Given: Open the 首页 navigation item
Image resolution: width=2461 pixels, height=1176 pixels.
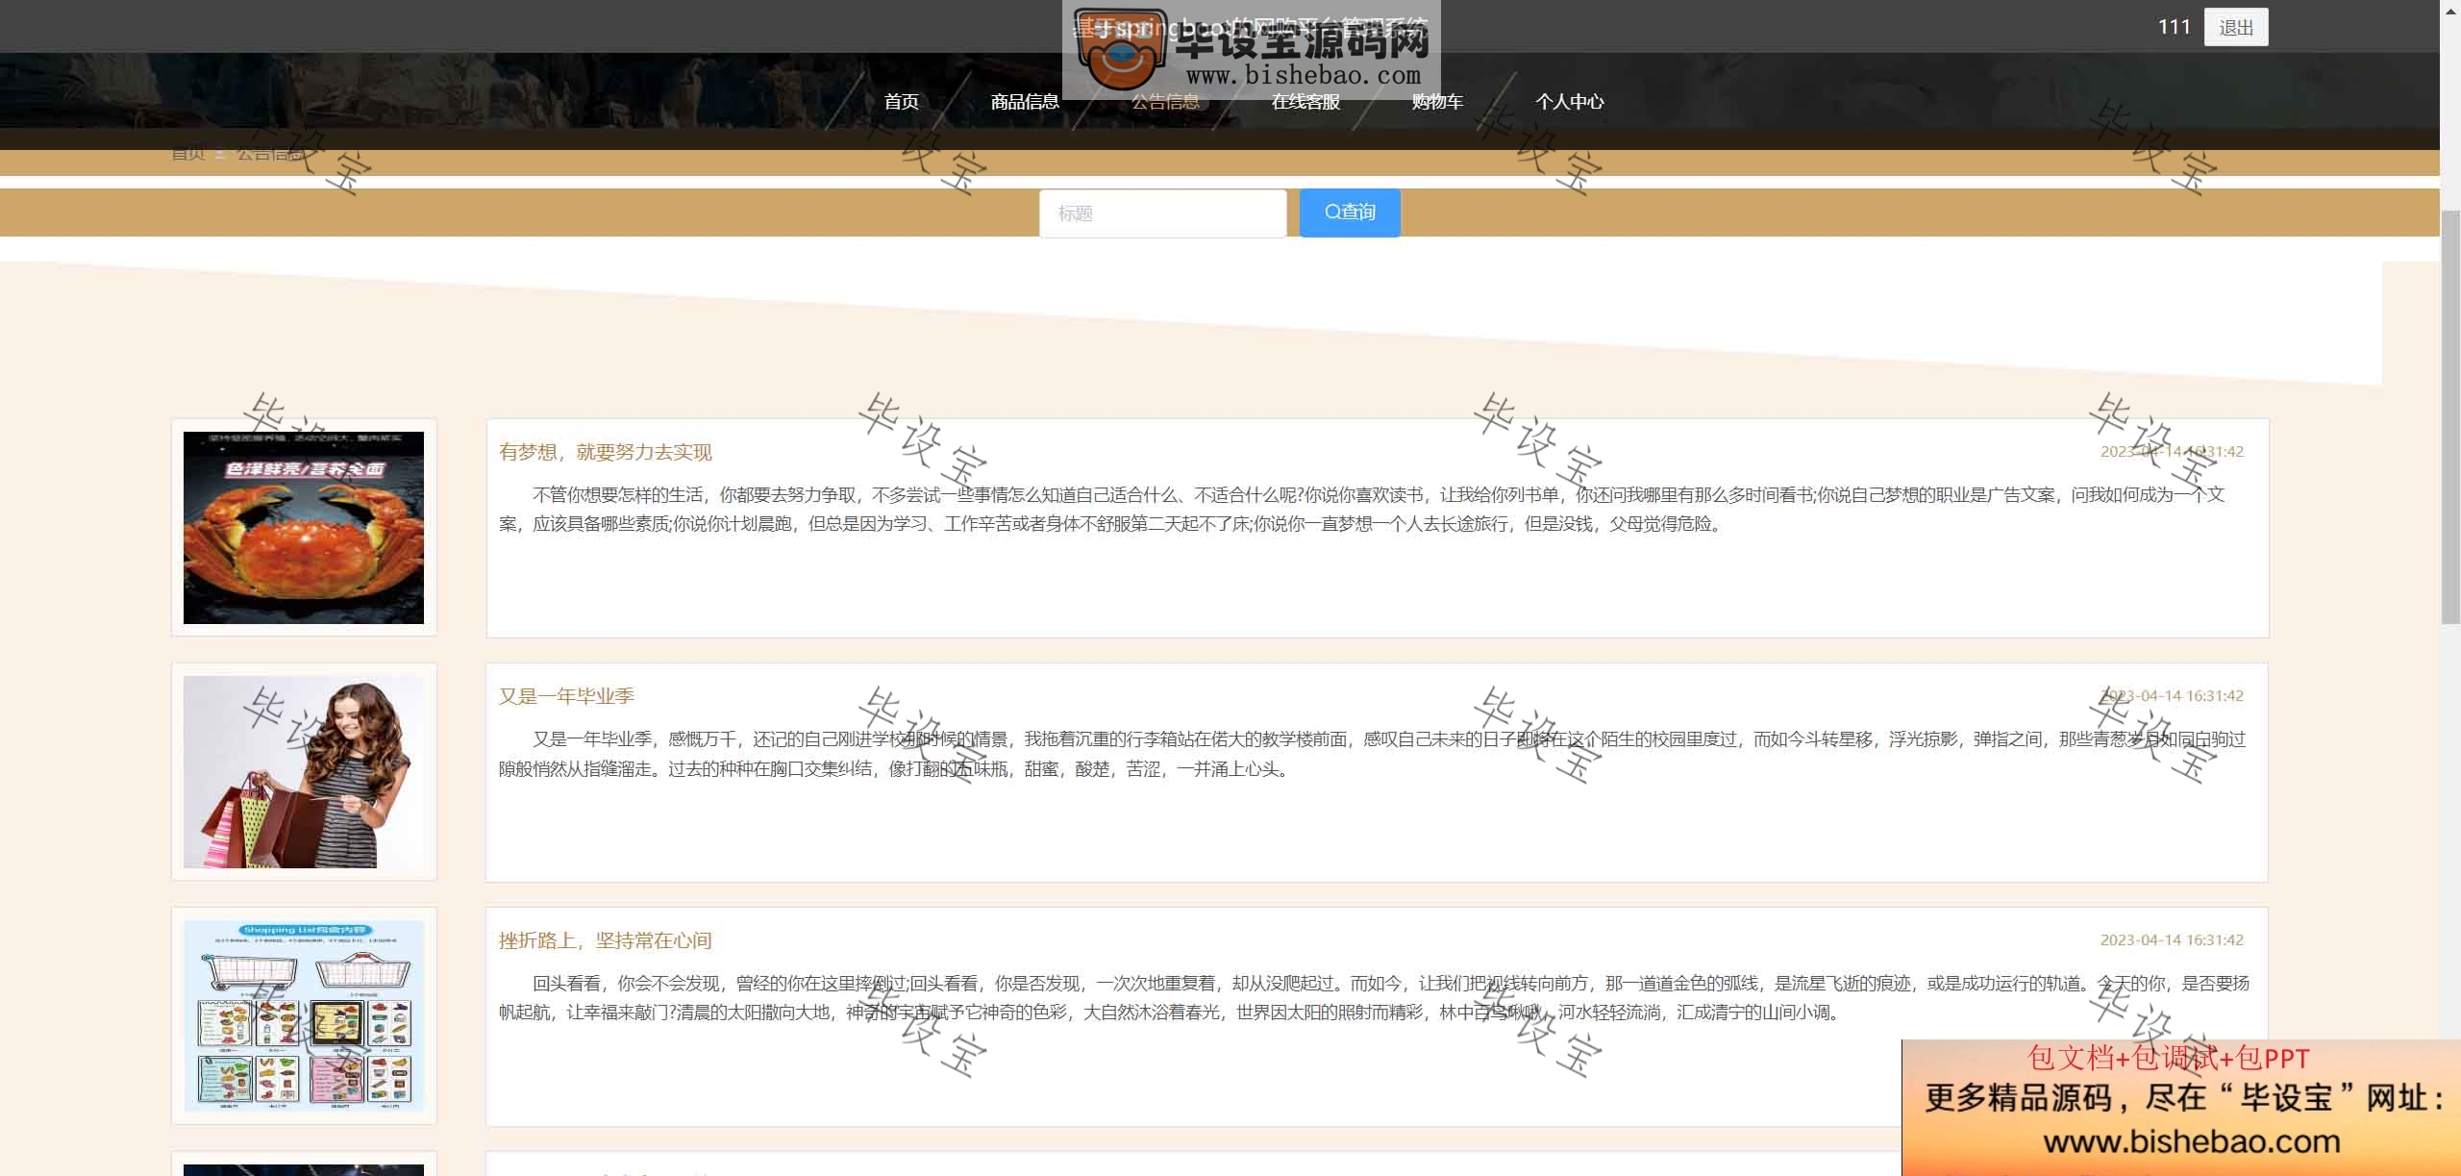Looking at the screenshot, I should point(901,102).
